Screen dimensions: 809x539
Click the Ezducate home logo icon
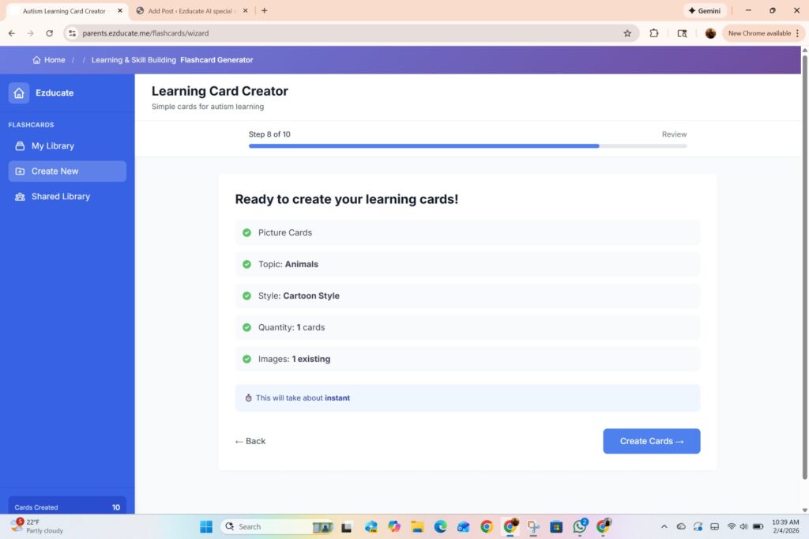(x=19, y=92)
